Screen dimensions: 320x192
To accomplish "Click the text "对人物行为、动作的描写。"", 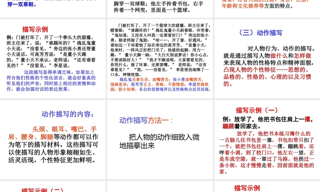I will [282, 49].
